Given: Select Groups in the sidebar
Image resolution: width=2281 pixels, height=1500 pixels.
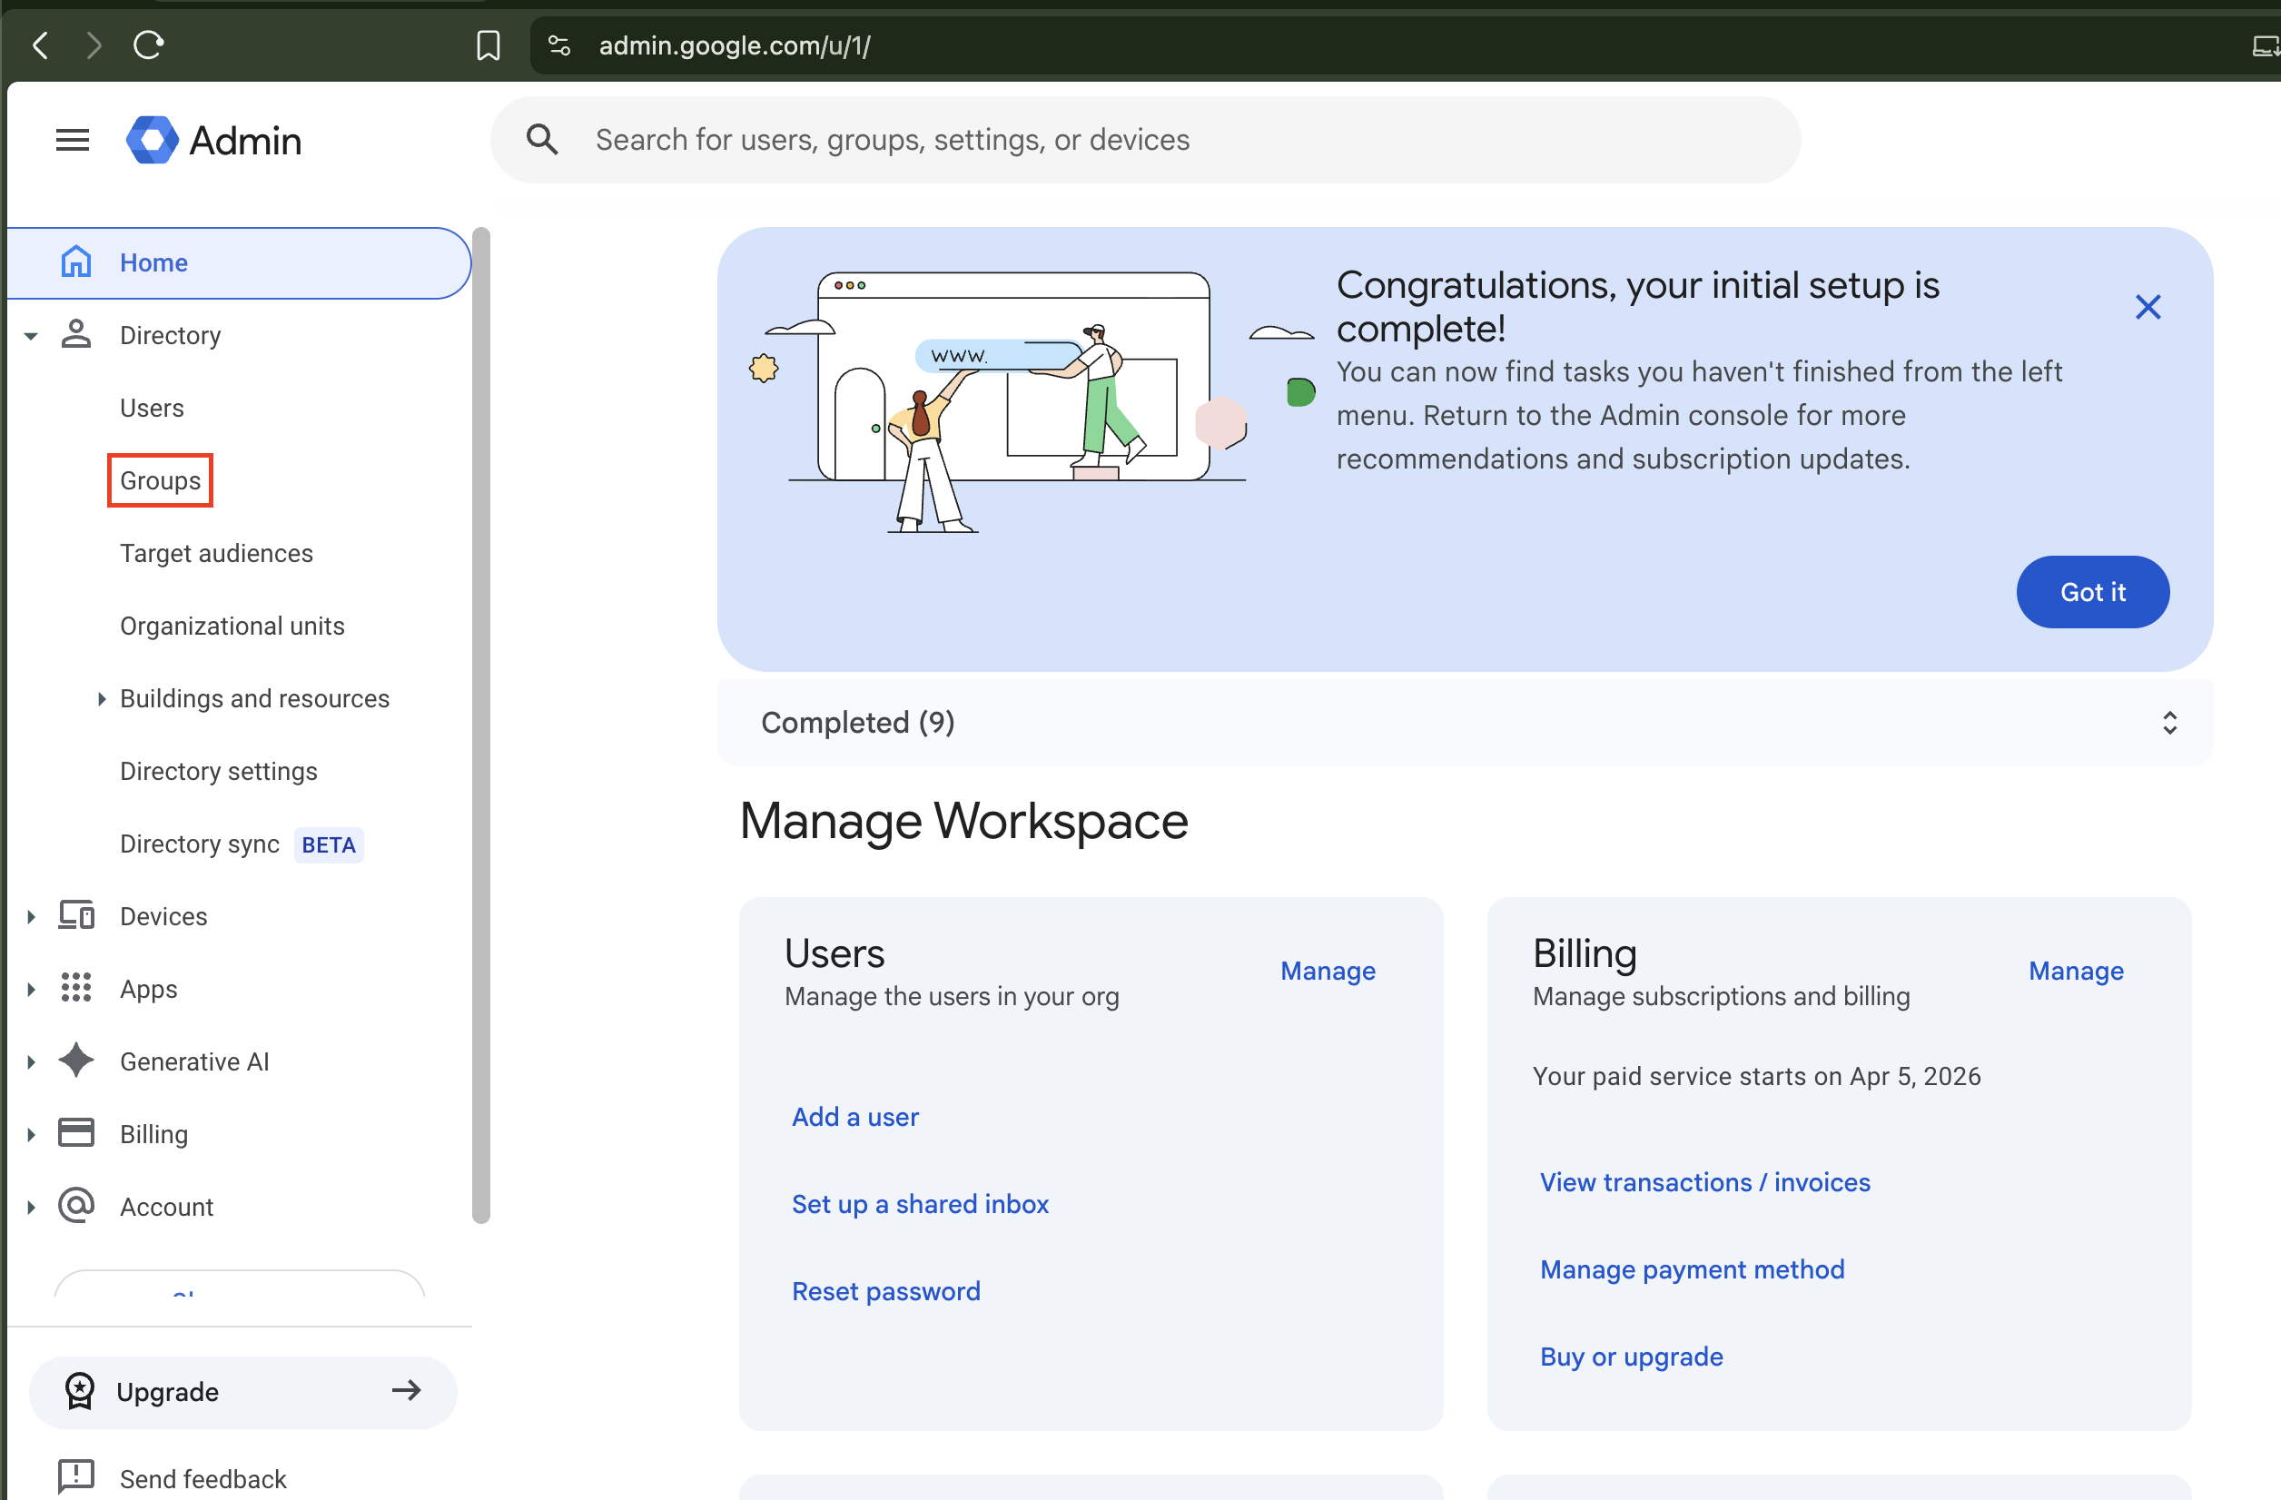Looking at the screenshot, I should tap(159, 480).
